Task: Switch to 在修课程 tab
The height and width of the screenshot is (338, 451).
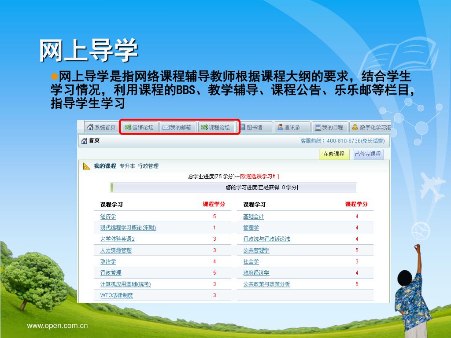Action: [334, 154]
